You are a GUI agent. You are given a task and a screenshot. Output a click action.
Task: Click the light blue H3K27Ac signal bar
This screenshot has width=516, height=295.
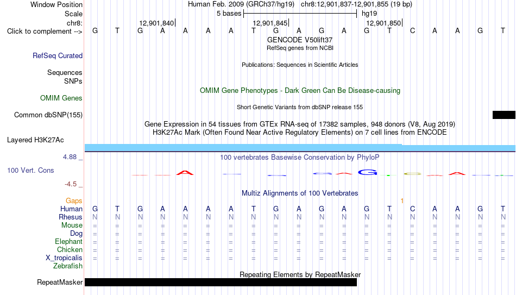pos(300,148)
